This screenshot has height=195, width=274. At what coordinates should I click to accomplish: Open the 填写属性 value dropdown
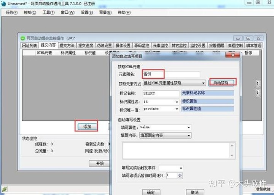(165, 127)
